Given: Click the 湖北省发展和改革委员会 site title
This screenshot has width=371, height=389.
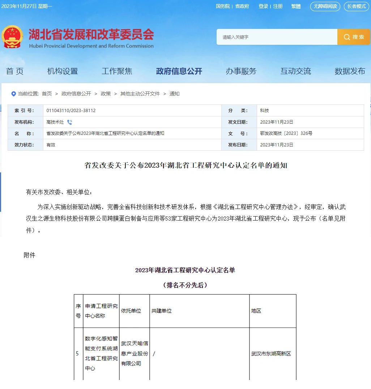Looking at the screenshot, I should [91, 34].
